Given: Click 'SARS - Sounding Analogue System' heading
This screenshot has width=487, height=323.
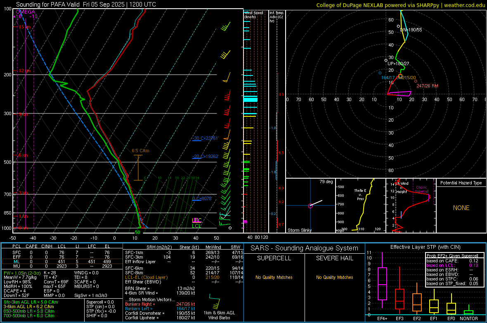Looking at the screenshot, I should pyautogui.click(x=304, y=248).
